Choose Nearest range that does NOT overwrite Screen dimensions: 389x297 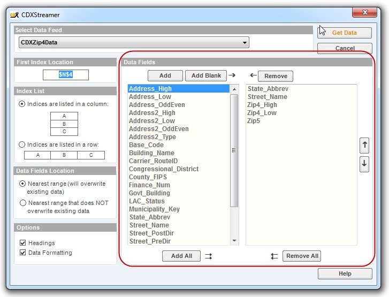[23, 203]
